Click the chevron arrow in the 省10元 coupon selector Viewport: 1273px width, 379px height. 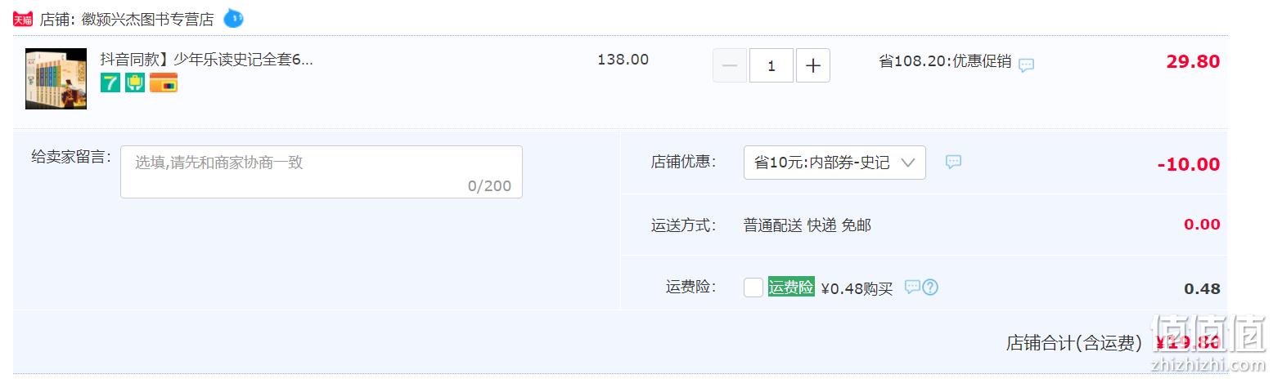tap(907, 163)
